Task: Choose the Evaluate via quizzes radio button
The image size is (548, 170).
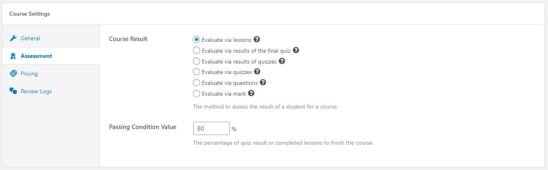Action: click(196, 72)
